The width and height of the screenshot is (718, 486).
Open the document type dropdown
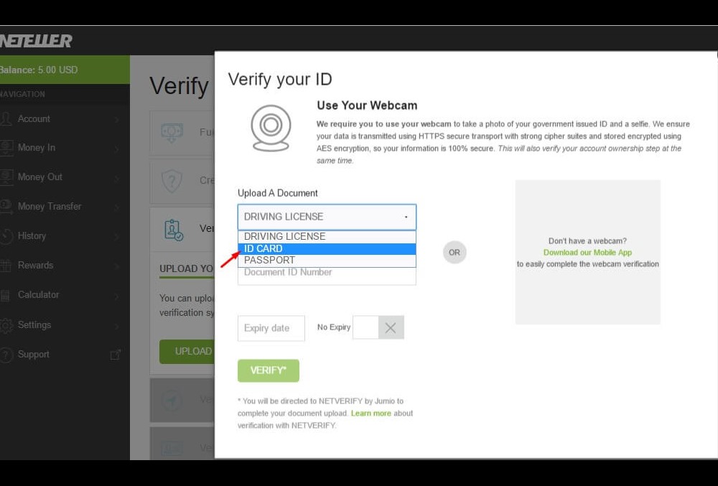(x=327, y=217)
